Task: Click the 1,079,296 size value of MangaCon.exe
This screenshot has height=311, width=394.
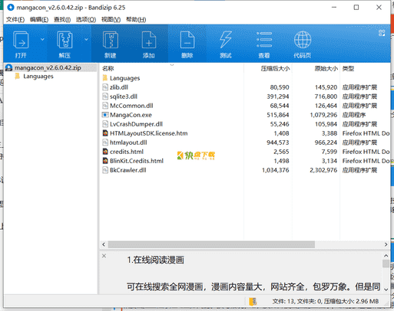Action: (323, 115)
